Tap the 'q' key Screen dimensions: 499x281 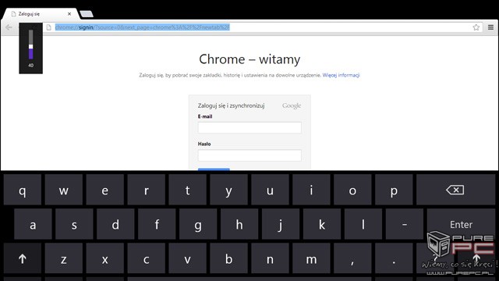pos(23,190)
